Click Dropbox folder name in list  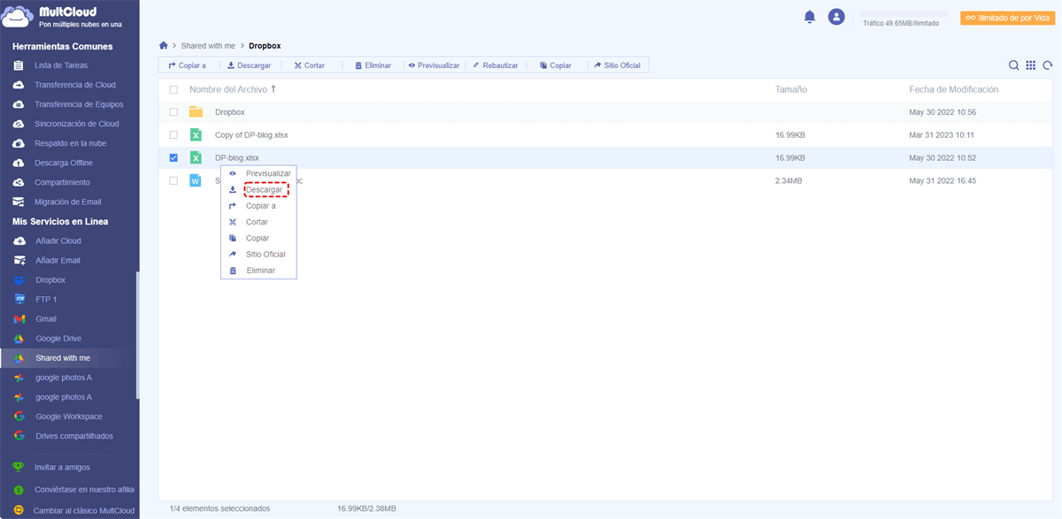click(230, 112)
